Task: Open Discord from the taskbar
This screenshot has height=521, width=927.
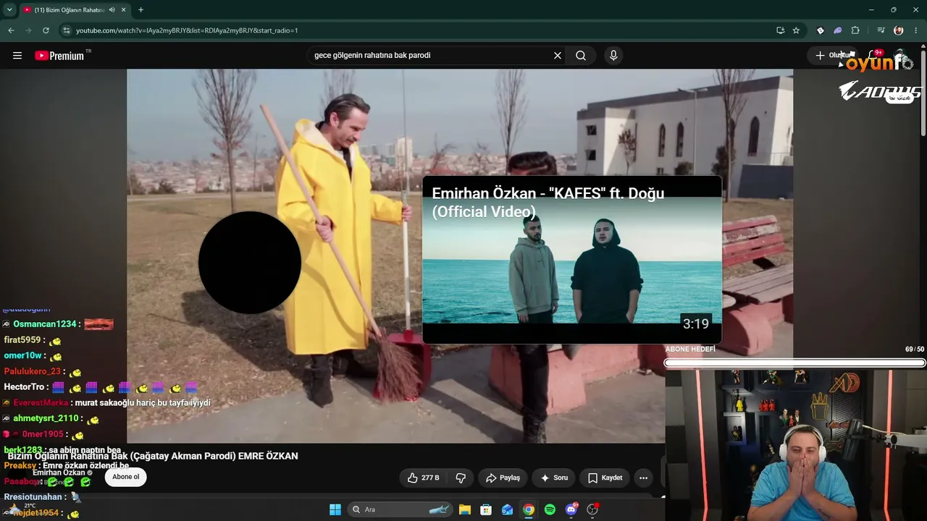Action: (x=571, y=509)
